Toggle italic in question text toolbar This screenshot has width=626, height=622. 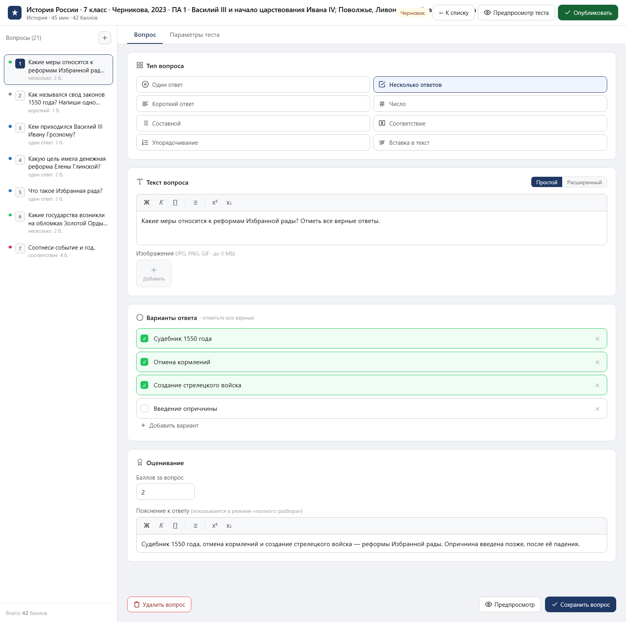tap(161, 203)
